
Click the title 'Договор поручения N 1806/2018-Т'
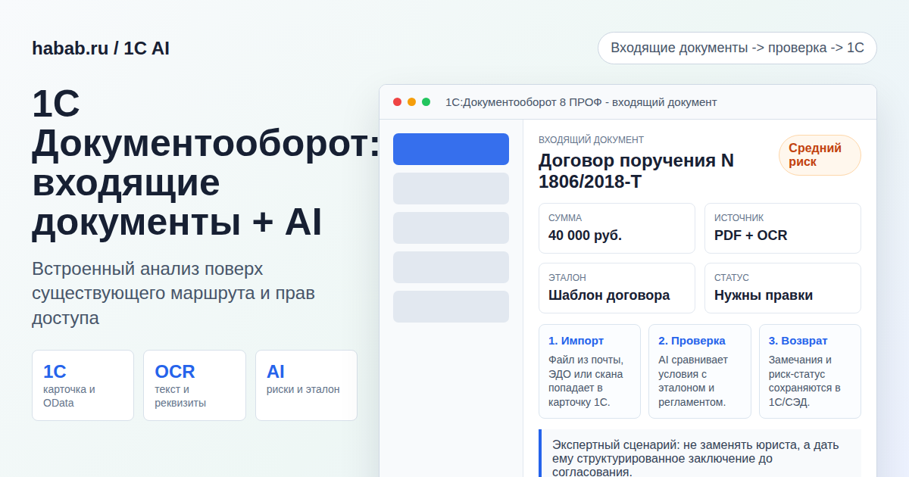636,171
